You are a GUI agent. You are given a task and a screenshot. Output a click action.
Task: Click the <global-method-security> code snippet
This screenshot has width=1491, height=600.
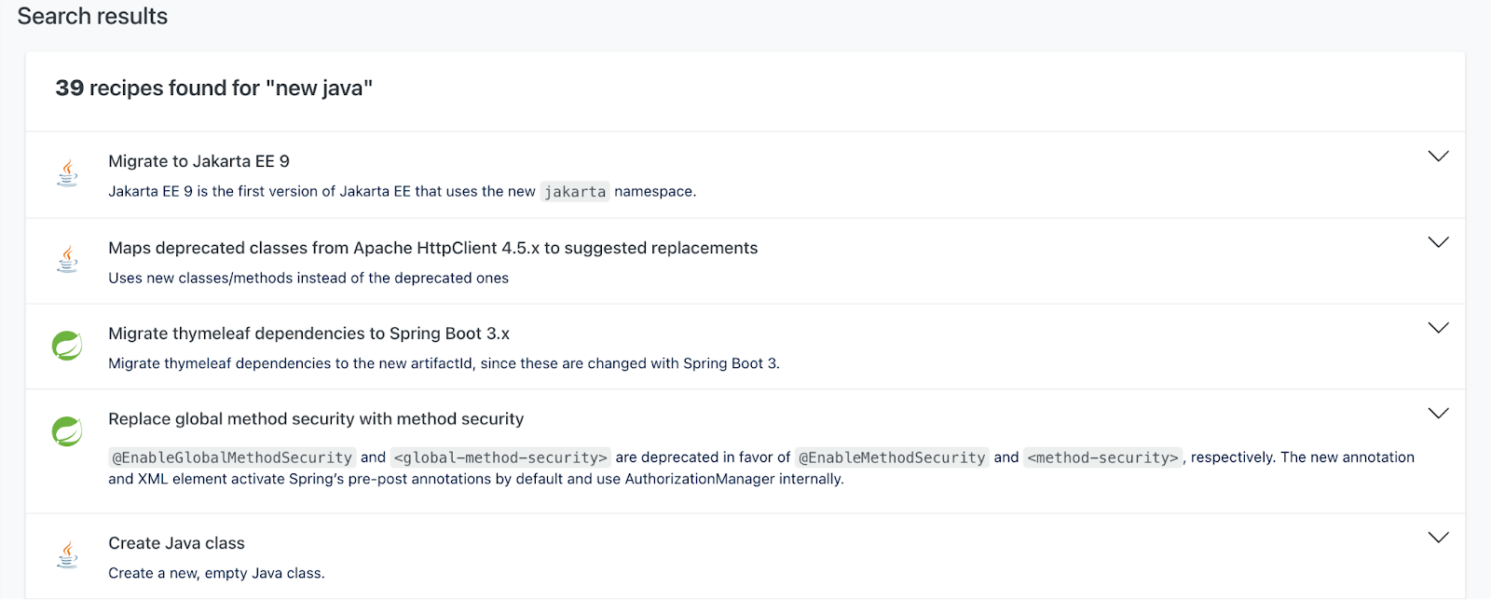[500, 457]
